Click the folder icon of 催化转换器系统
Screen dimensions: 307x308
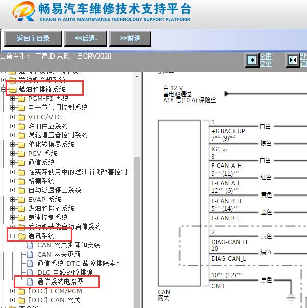coord(21,145)
